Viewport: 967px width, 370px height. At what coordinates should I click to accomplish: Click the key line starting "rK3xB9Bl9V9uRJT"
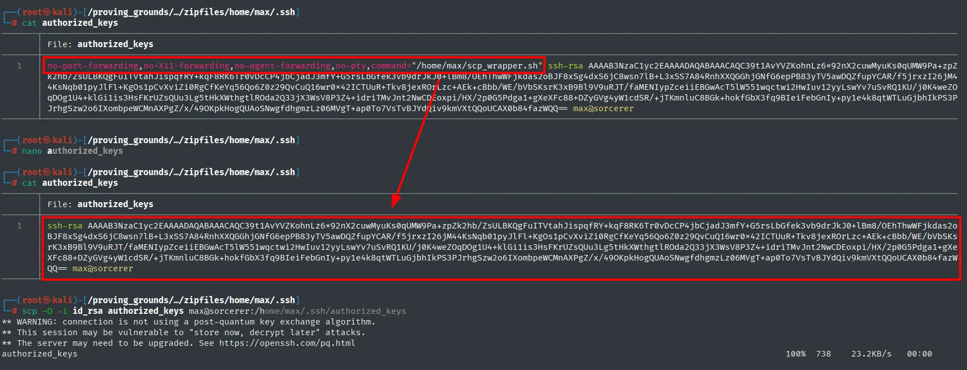tap(502, 247)
